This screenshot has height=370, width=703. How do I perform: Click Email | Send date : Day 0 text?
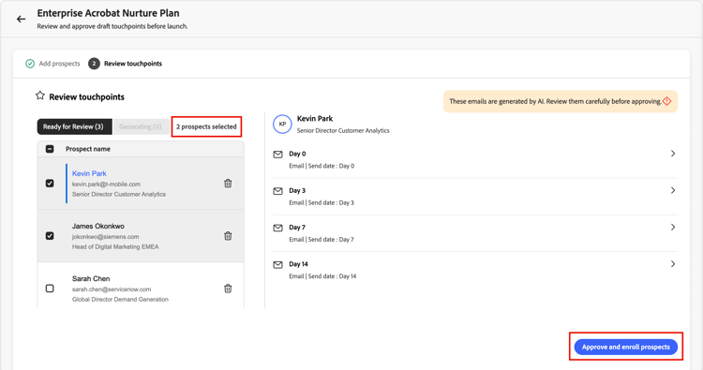(322, 166)
